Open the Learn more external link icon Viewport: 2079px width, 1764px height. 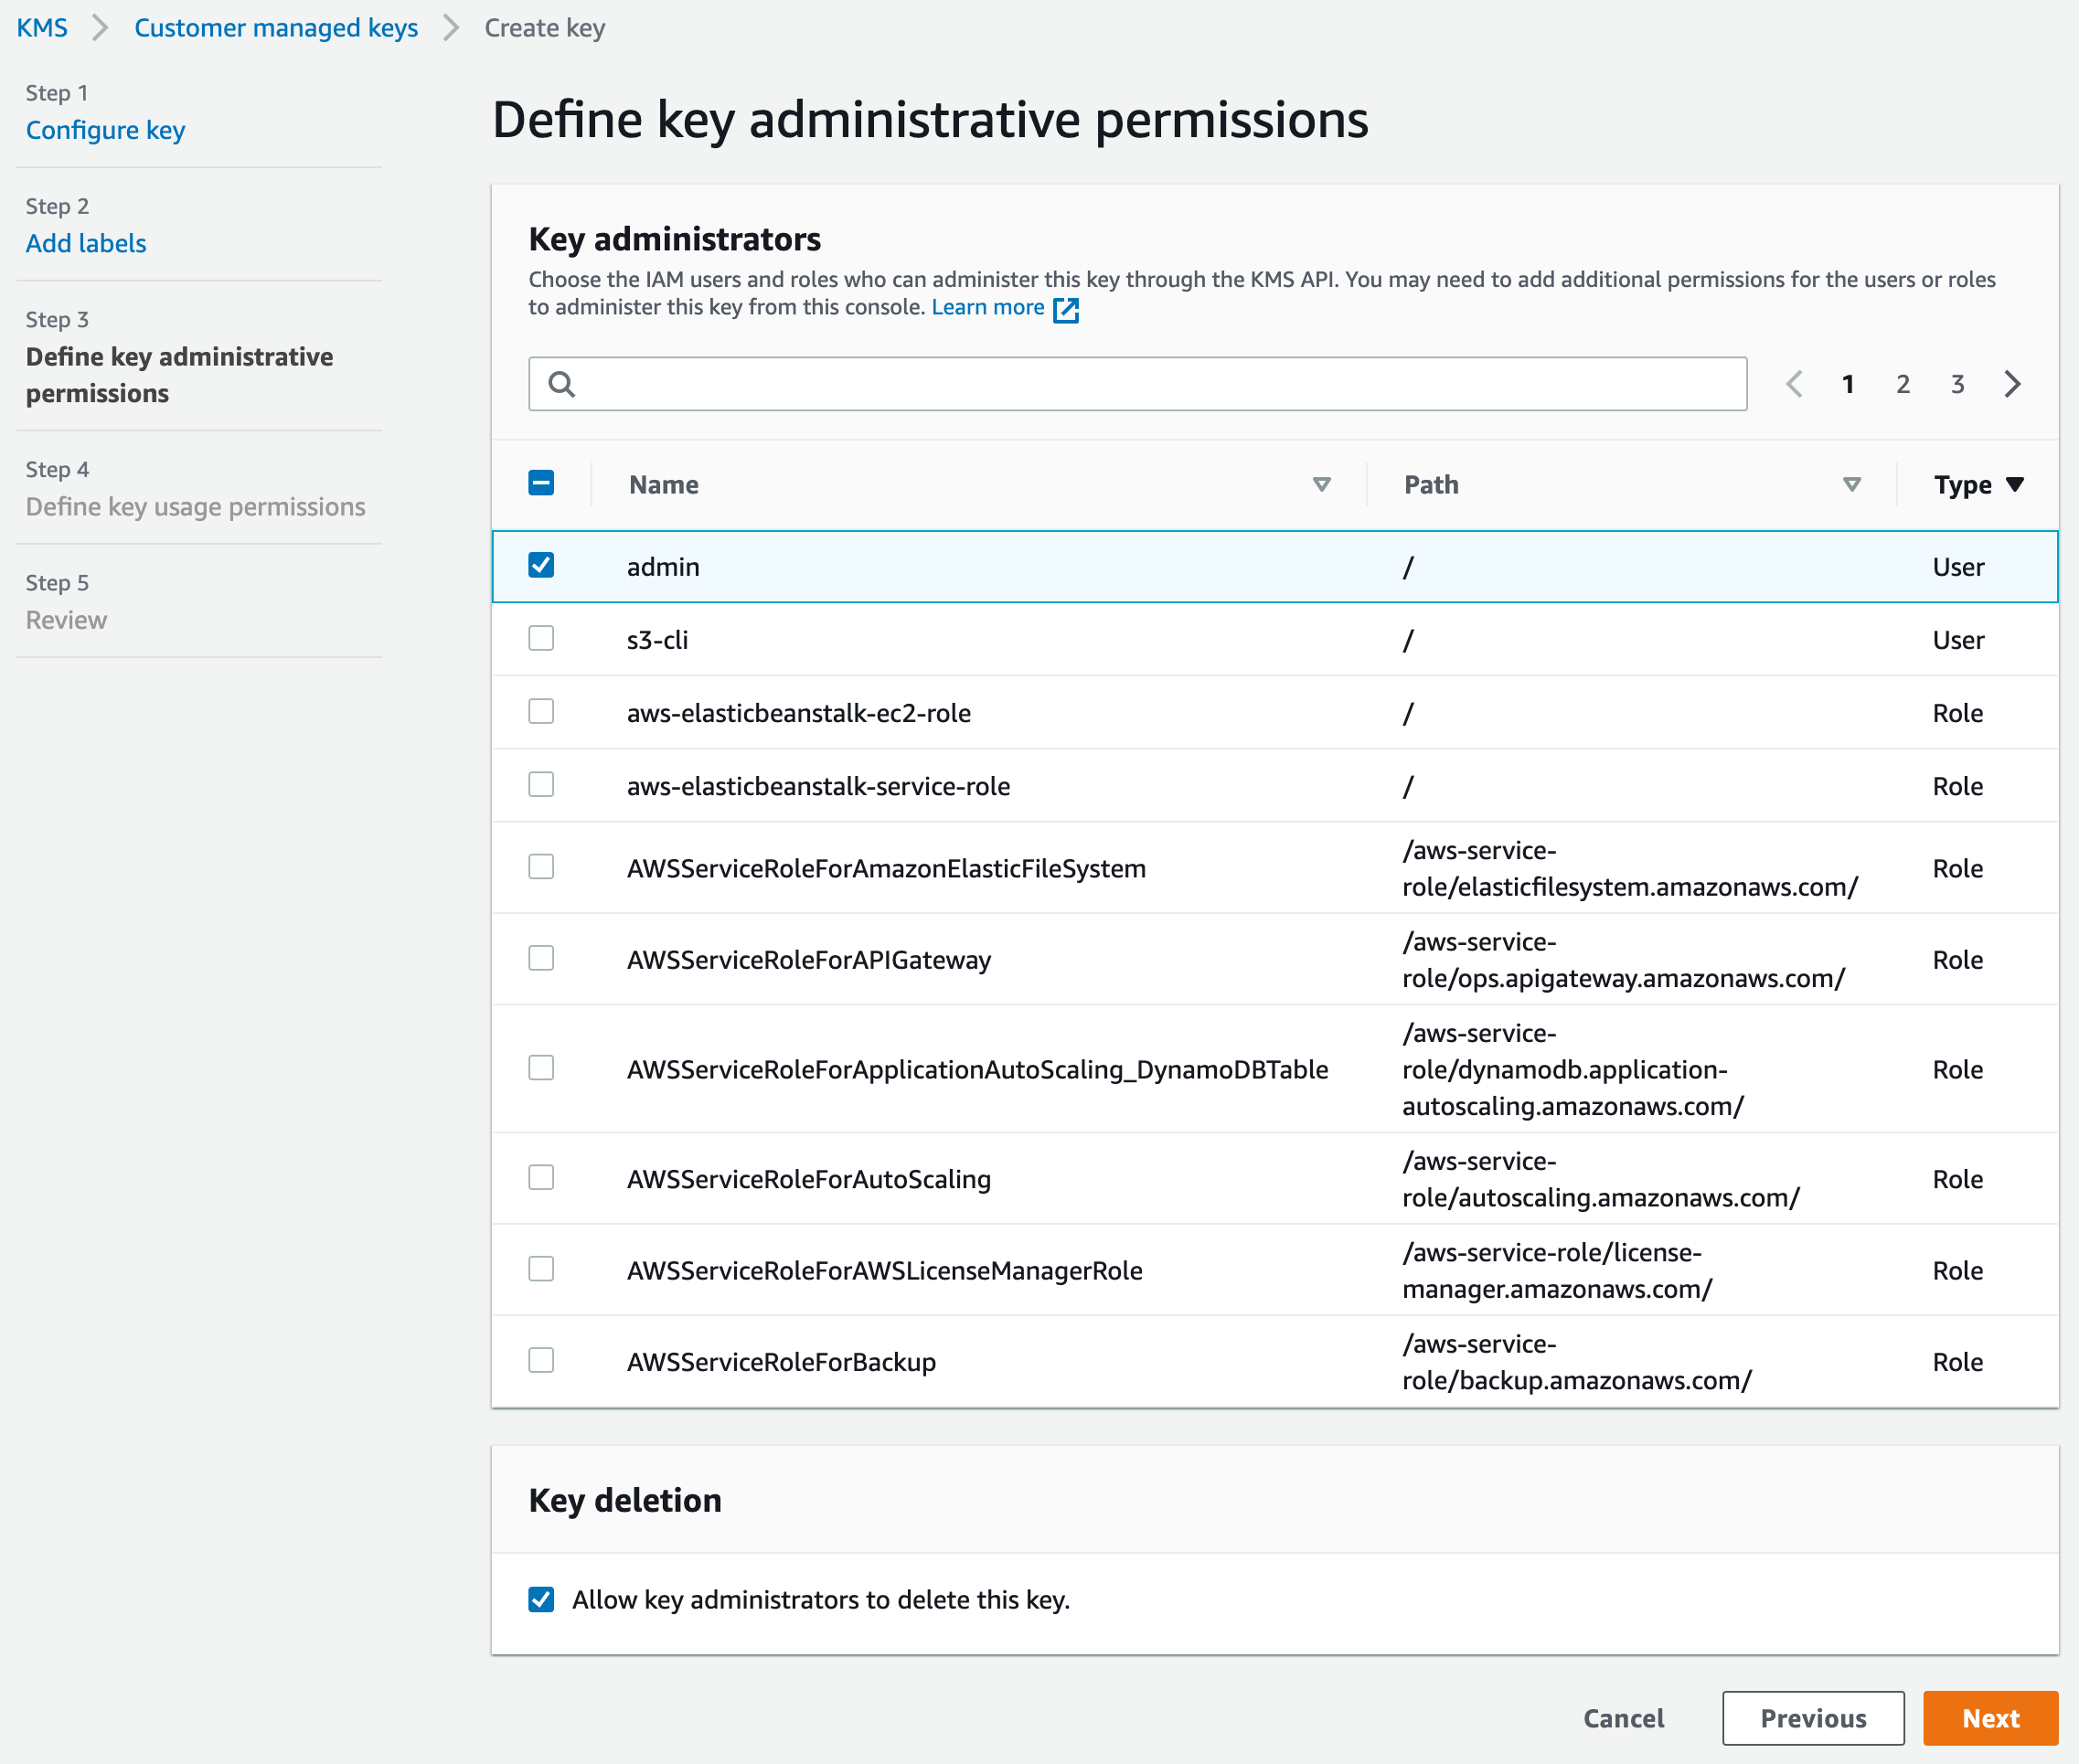point(1065,310)
